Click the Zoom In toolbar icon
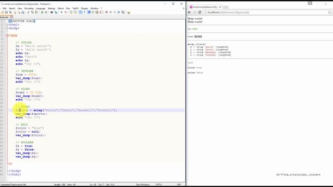The image size is (333, 187). click(x=61, y=12)
